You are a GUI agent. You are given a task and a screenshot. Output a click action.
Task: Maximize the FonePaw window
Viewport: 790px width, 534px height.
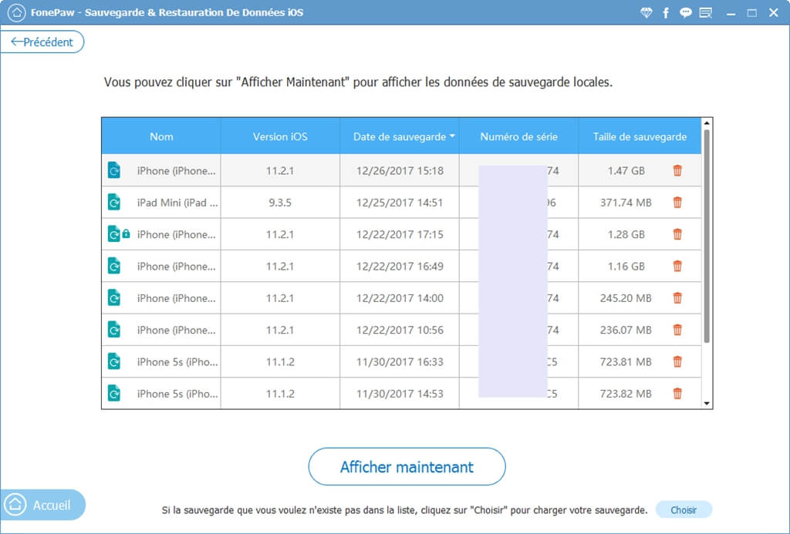pos(751,13)
